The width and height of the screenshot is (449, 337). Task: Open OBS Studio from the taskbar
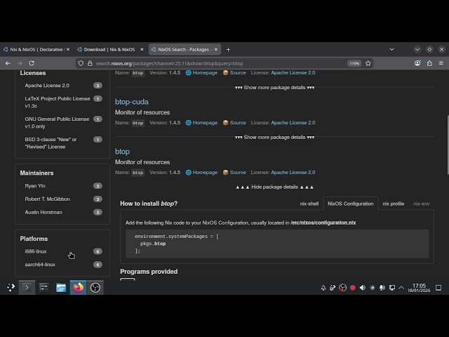point(95,287)
